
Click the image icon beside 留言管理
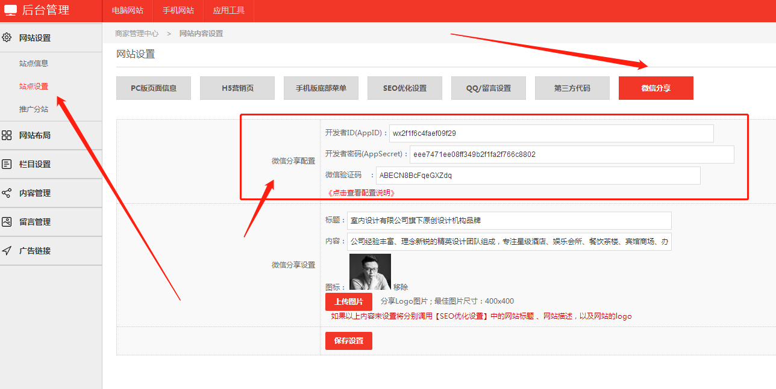click(x=7, y=222)
